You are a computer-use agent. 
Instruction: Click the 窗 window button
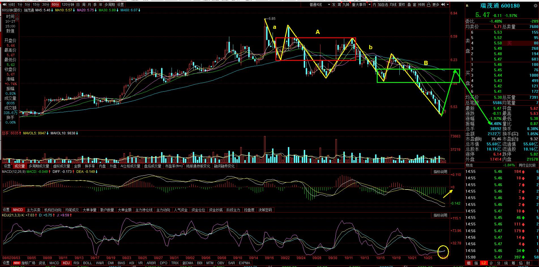[414, 5]
